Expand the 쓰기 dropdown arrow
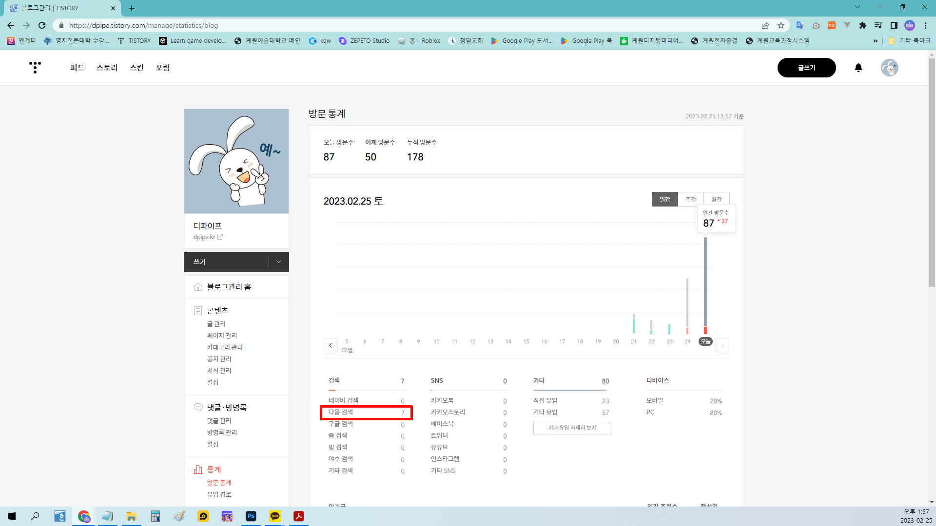936x526 pixels. pyautogui.click(x=278, y=262)
